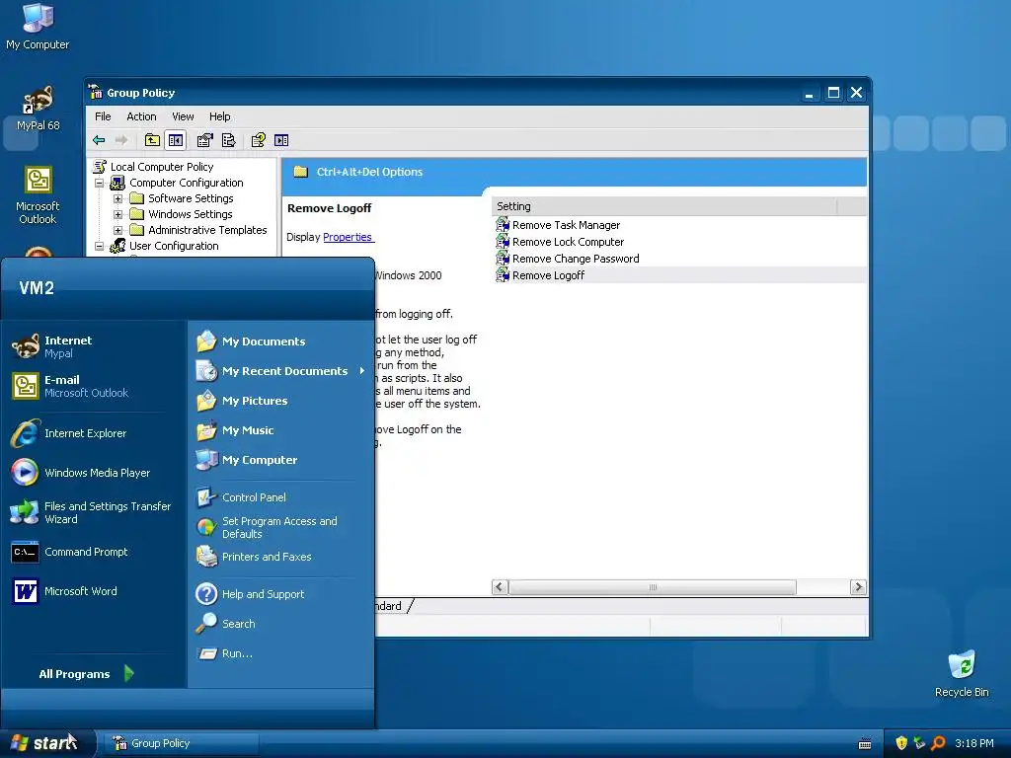
Task: Open Properties via the toolbar icon
Action: click(x=205, y=140)
